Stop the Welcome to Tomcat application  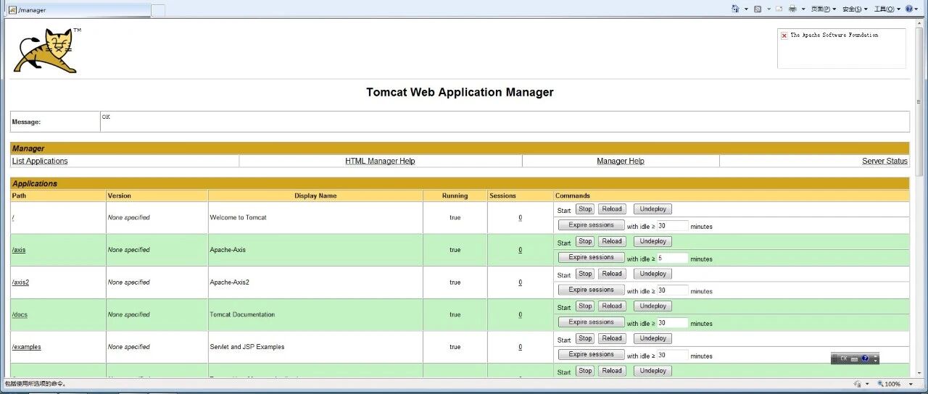[x=585, y=209]
